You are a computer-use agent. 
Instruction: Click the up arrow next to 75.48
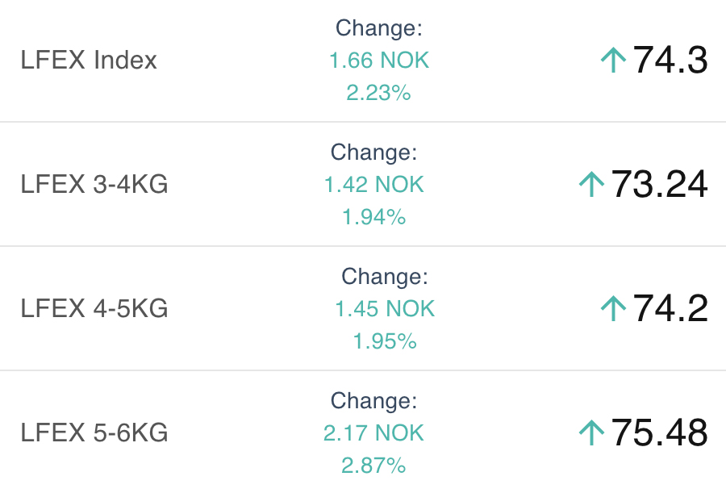(591, 432)
